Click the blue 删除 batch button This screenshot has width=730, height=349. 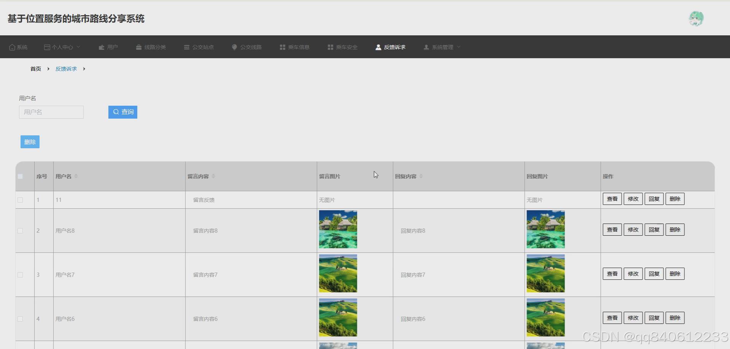30,142
